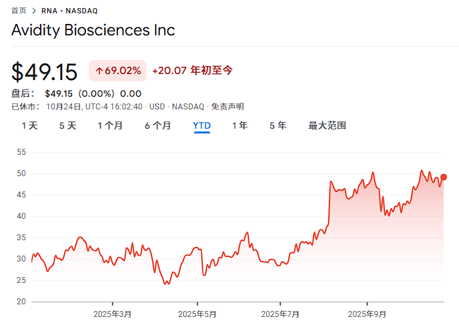Image resolution: width=459 pixels, height=327 pixels.
Task: Select the YTD range tab
Action: (201, 125)
